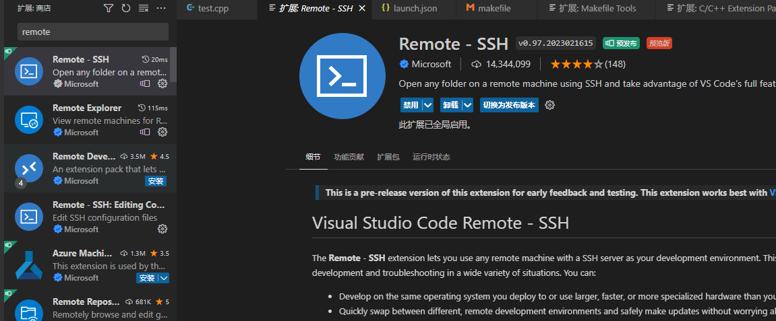Switch to release version (切换为发布版本)
776x321 pixels.
pyautogui.click(x=509, y=105)
